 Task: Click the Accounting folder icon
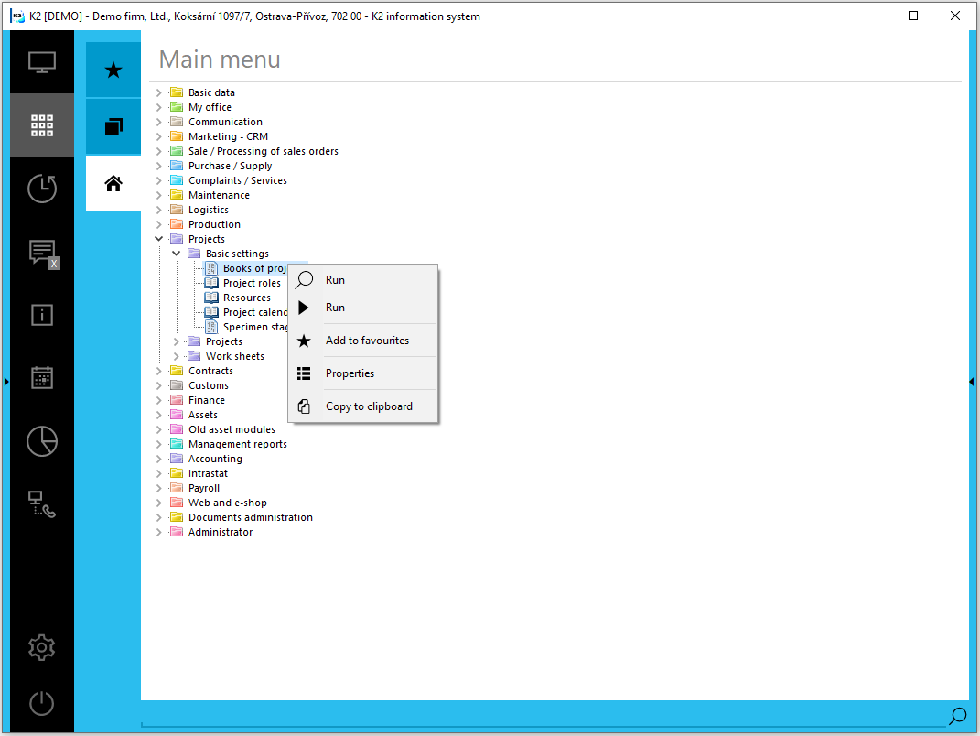pyautogui.click(x=177, y=459)
